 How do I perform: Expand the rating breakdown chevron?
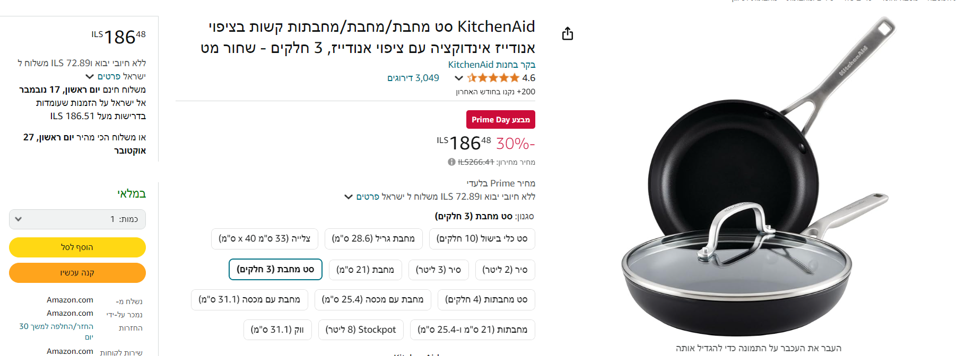click(x=459, y=78)
